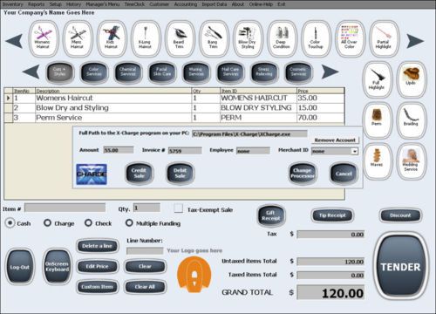Show previous categories with left arrow
The width and height of the screenshot is (436, 314).
pyautogui.click(x=31, y=72)
